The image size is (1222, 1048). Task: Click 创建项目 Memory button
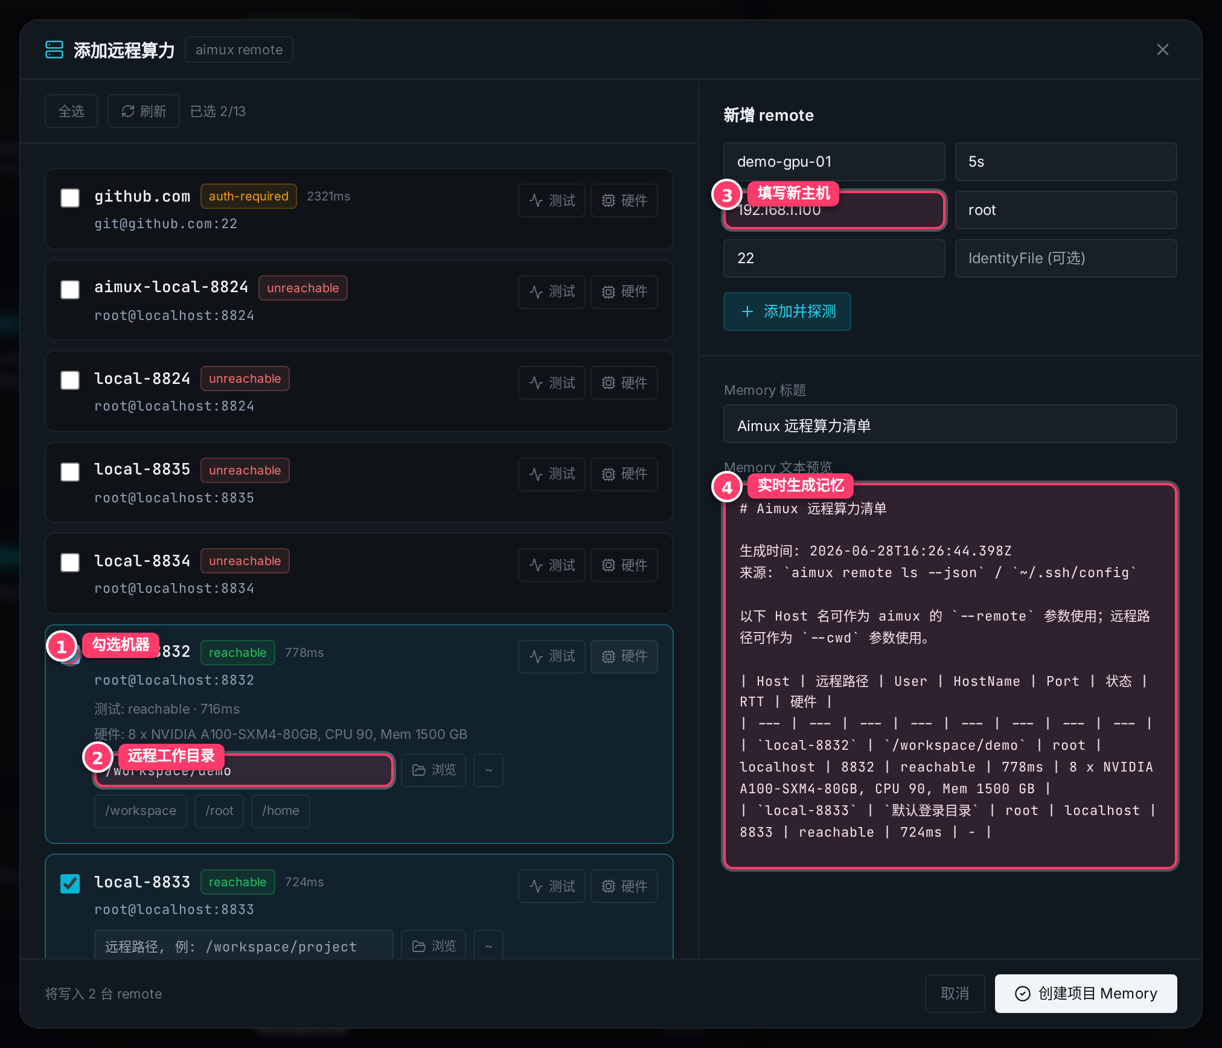pos(1086,994)
